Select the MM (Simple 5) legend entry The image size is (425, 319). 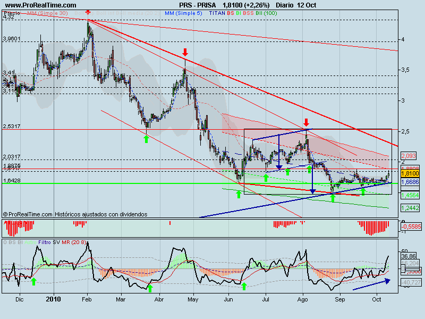click(x=183, y=13)
